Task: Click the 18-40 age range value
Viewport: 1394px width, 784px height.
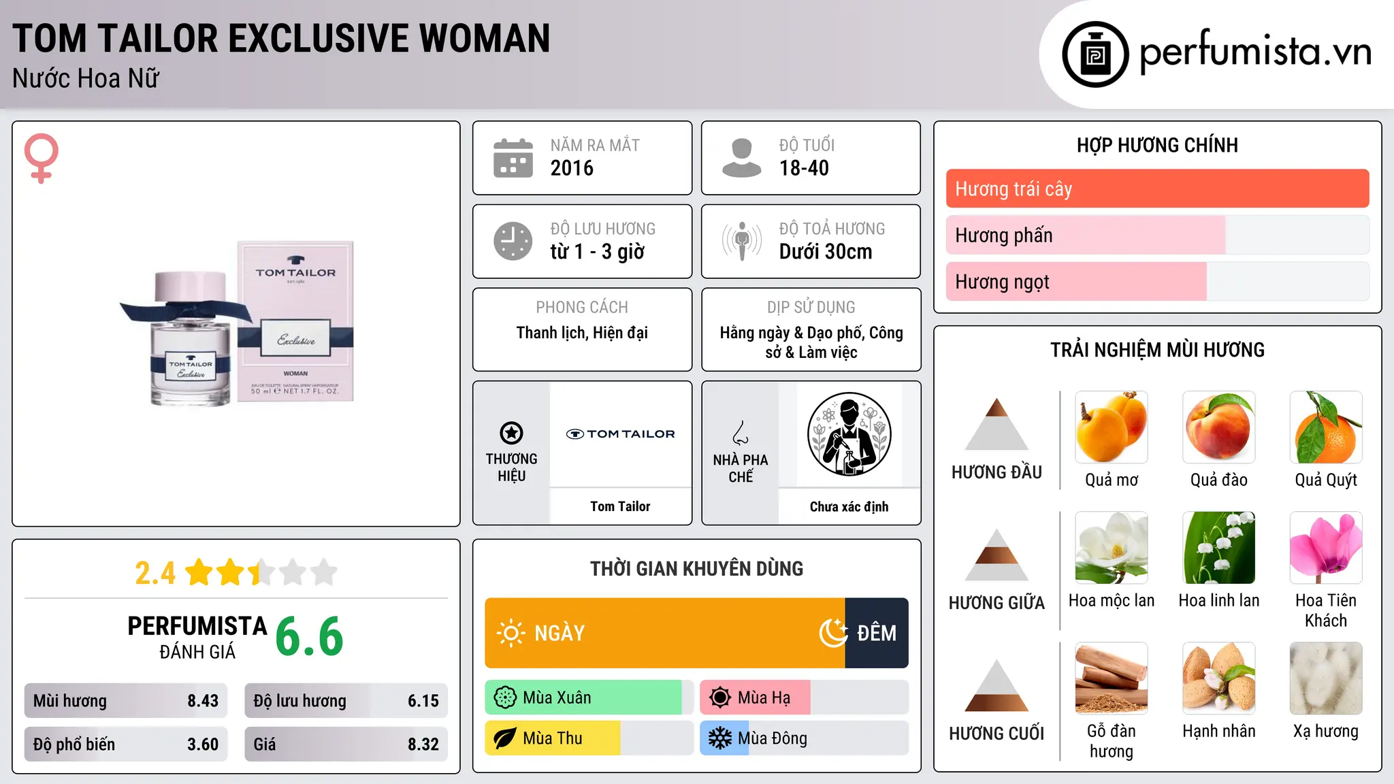Action: [x=804, y=168]
